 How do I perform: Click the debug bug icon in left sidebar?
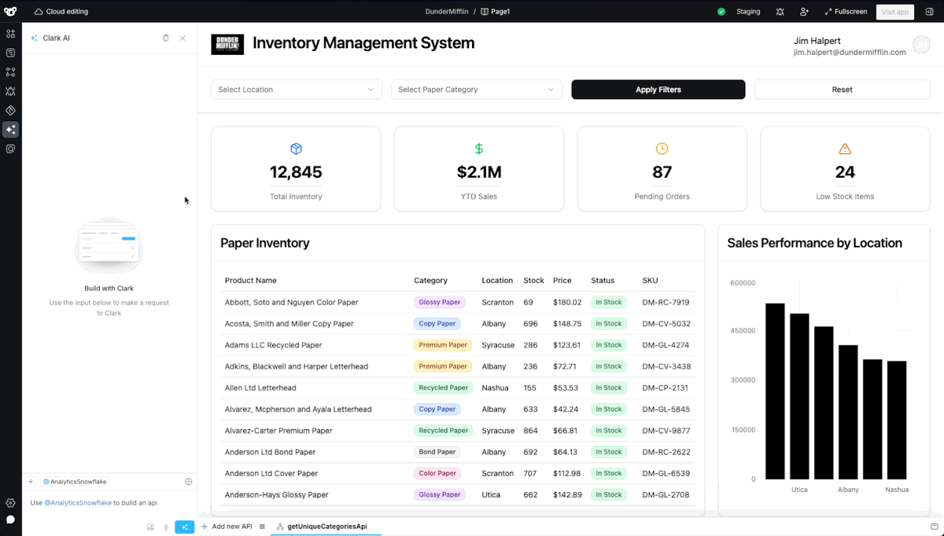(10, 91)
